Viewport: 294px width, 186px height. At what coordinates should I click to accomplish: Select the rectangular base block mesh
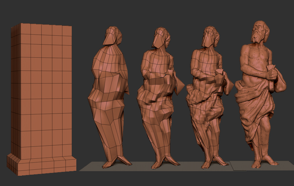tap(42, 99)
